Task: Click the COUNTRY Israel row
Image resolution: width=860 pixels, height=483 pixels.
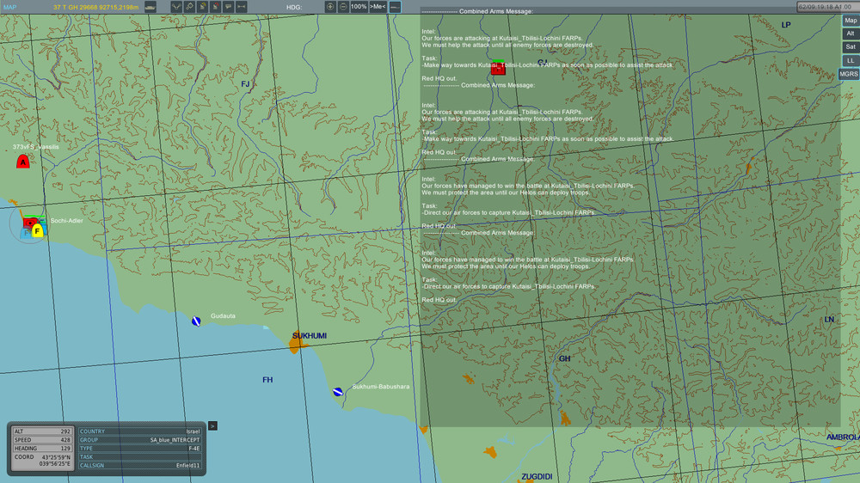Action: (x=140, y=431)
